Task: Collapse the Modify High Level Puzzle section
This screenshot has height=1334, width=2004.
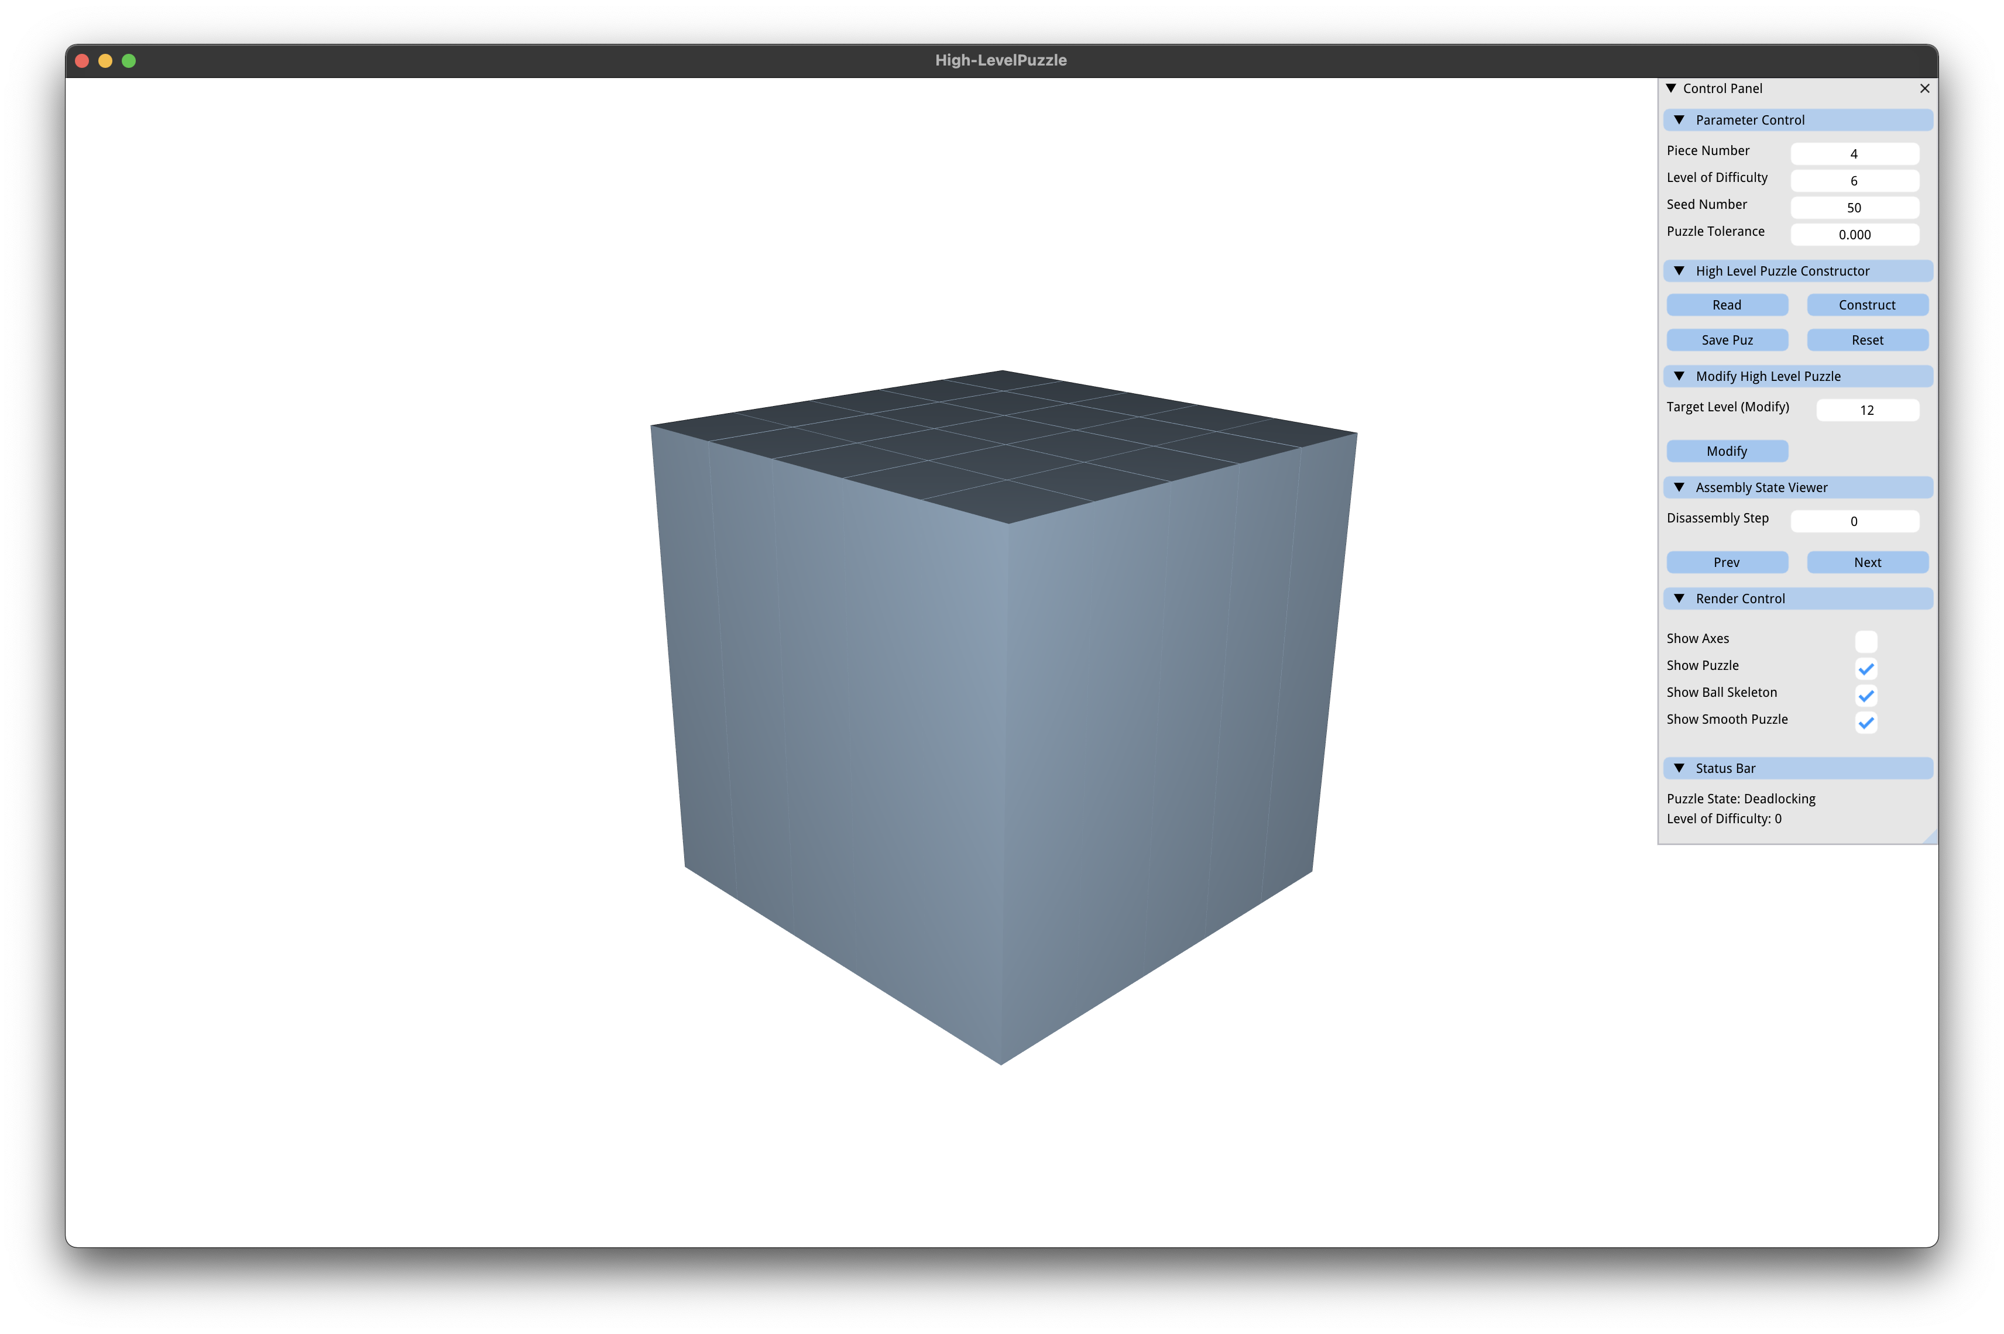Action: point(1679,375)
